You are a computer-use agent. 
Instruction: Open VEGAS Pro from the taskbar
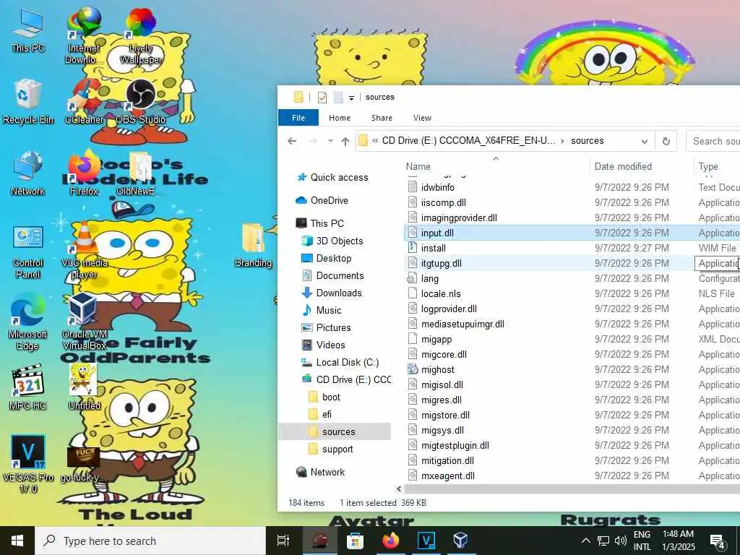point(426,541)
